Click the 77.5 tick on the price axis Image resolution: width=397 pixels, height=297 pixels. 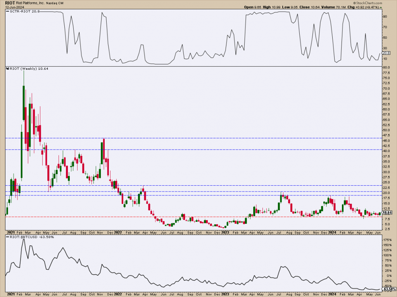[386, 73]
